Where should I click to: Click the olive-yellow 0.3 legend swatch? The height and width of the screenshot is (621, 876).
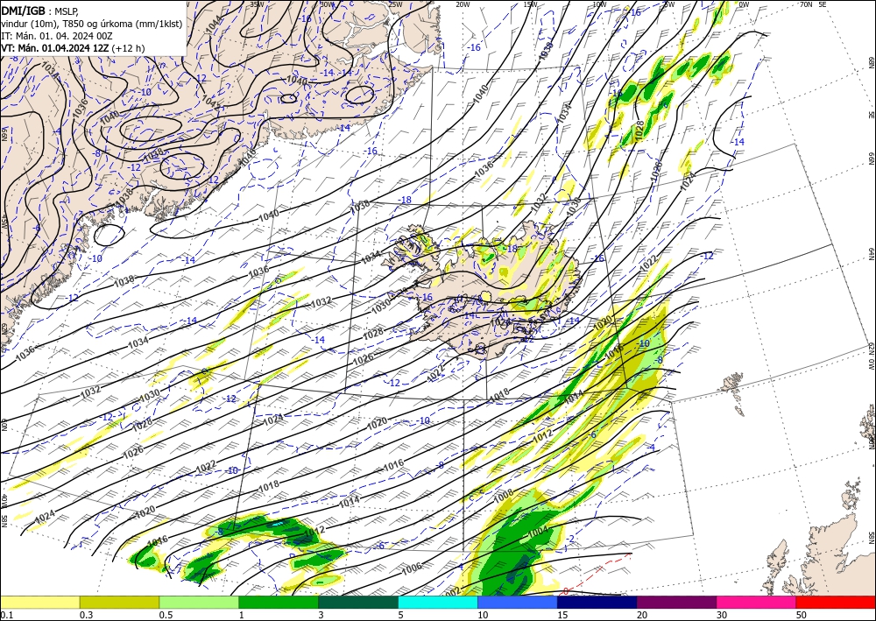pos(119,602)
